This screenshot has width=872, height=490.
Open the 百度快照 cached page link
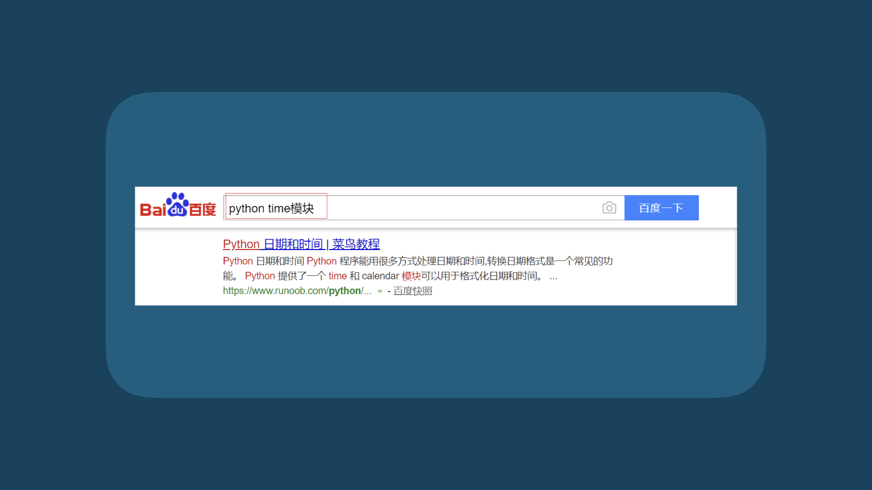tap(412, 291)
